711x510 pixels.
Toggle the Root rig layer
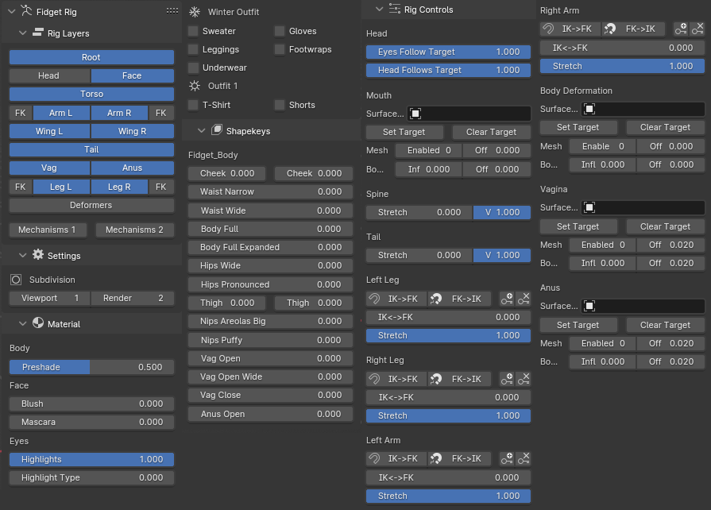(x=91, y=57)
